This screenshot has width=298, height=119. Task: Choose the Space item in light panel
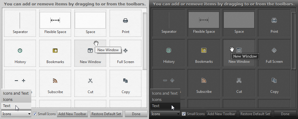[x=90, y=23]
